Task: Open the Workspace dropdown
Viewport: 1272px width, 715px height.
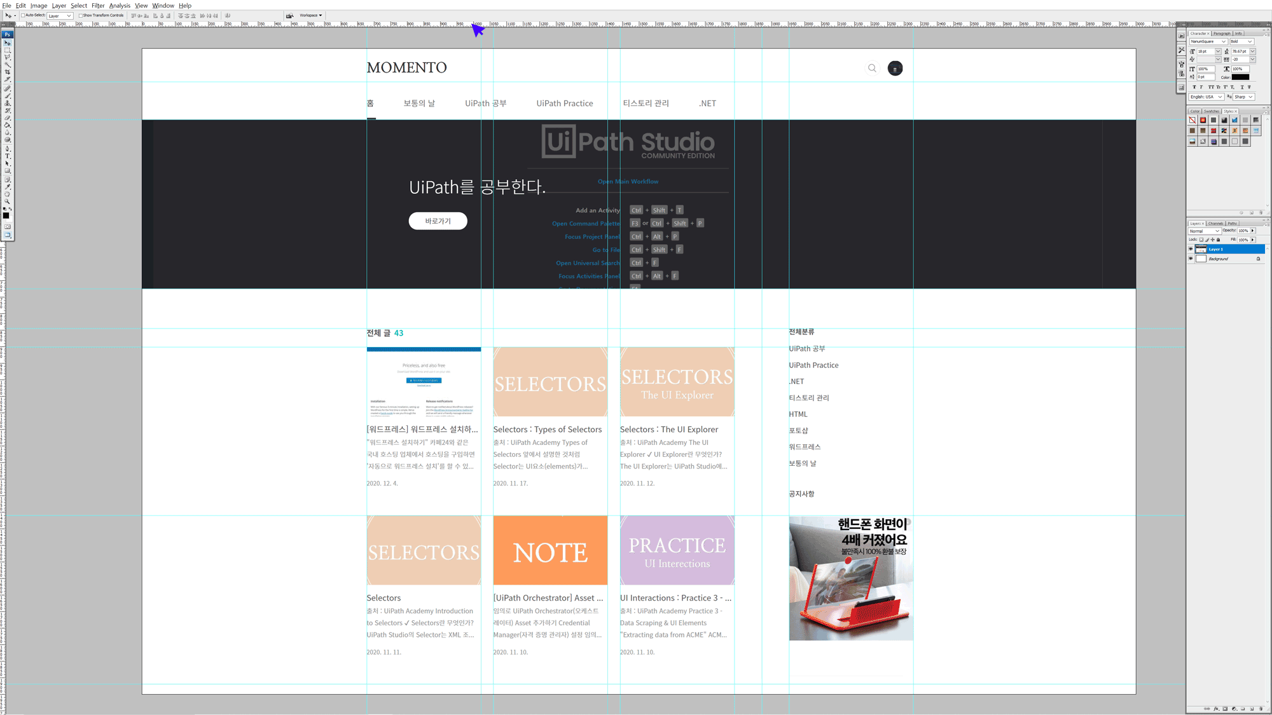Action: click(310, 15)
